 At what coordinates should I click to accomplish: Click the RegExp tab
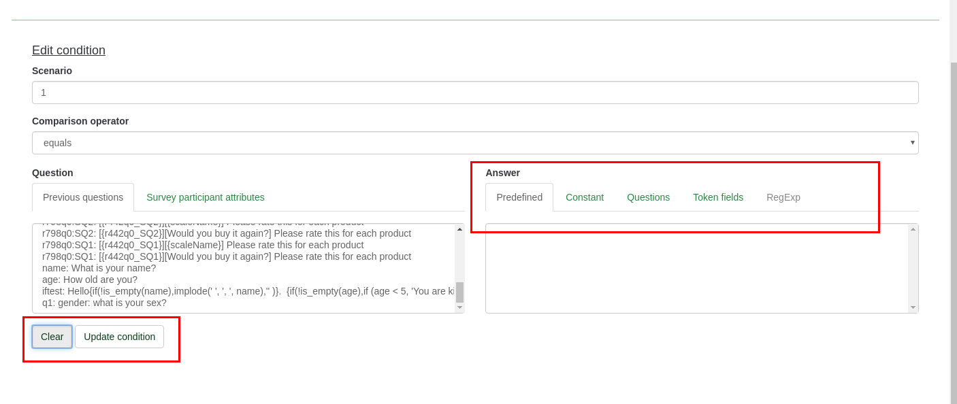[783, 197]
